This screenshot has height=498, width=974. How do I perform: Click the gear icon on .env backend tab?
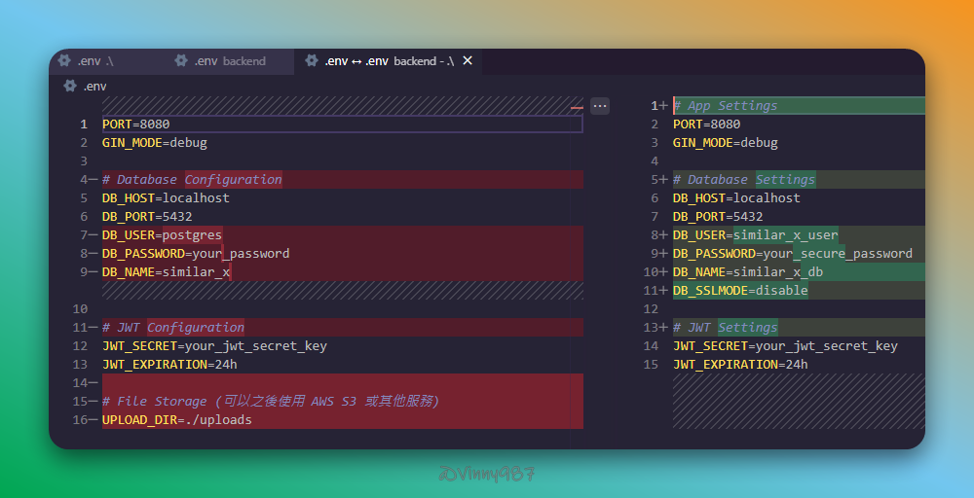(181, 60)
